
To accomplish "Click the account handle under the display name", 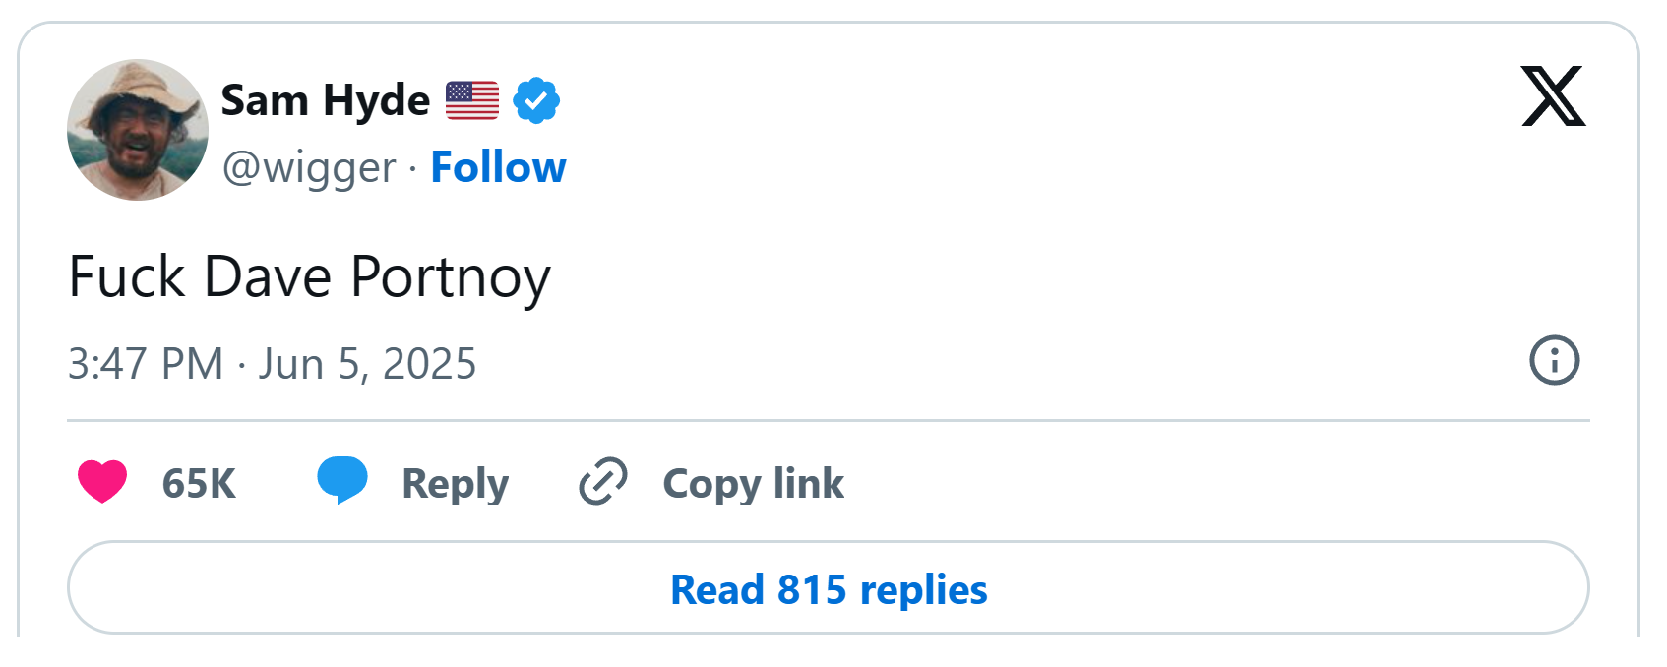I will (x=309, y=167).
